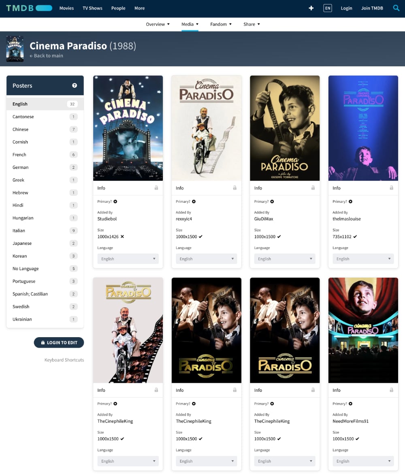The height and width of the screenshot is (476, 405).
Task: Toggle Primary radio on GiuDiMax's poster
Action: click(x=272, y=202)
